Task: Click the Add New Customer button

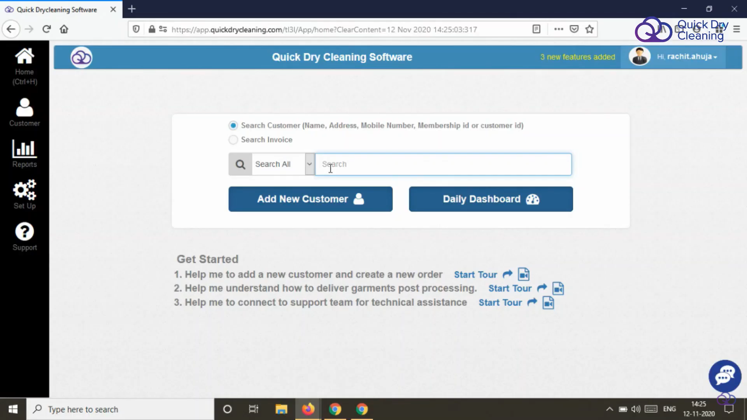Action: point(310,199)
